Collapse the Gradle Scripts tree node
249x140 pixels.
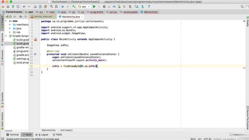click(6, 36)
